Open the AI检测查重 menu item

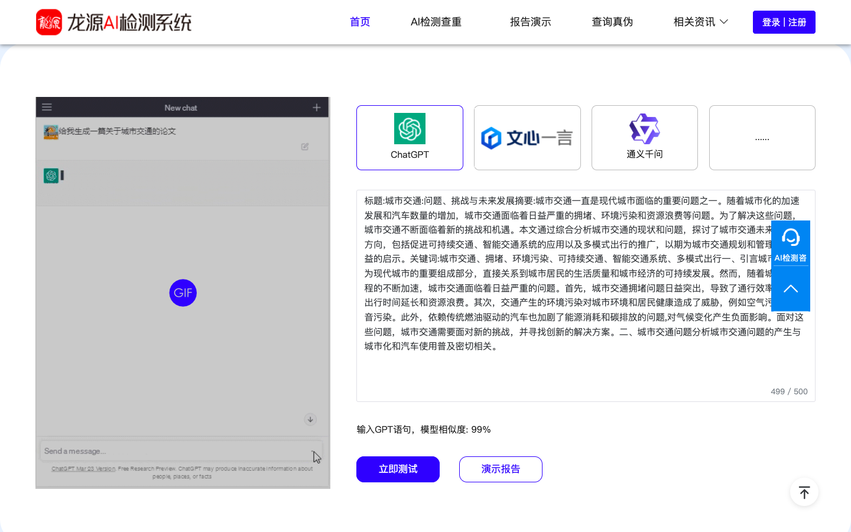(436, 22)
